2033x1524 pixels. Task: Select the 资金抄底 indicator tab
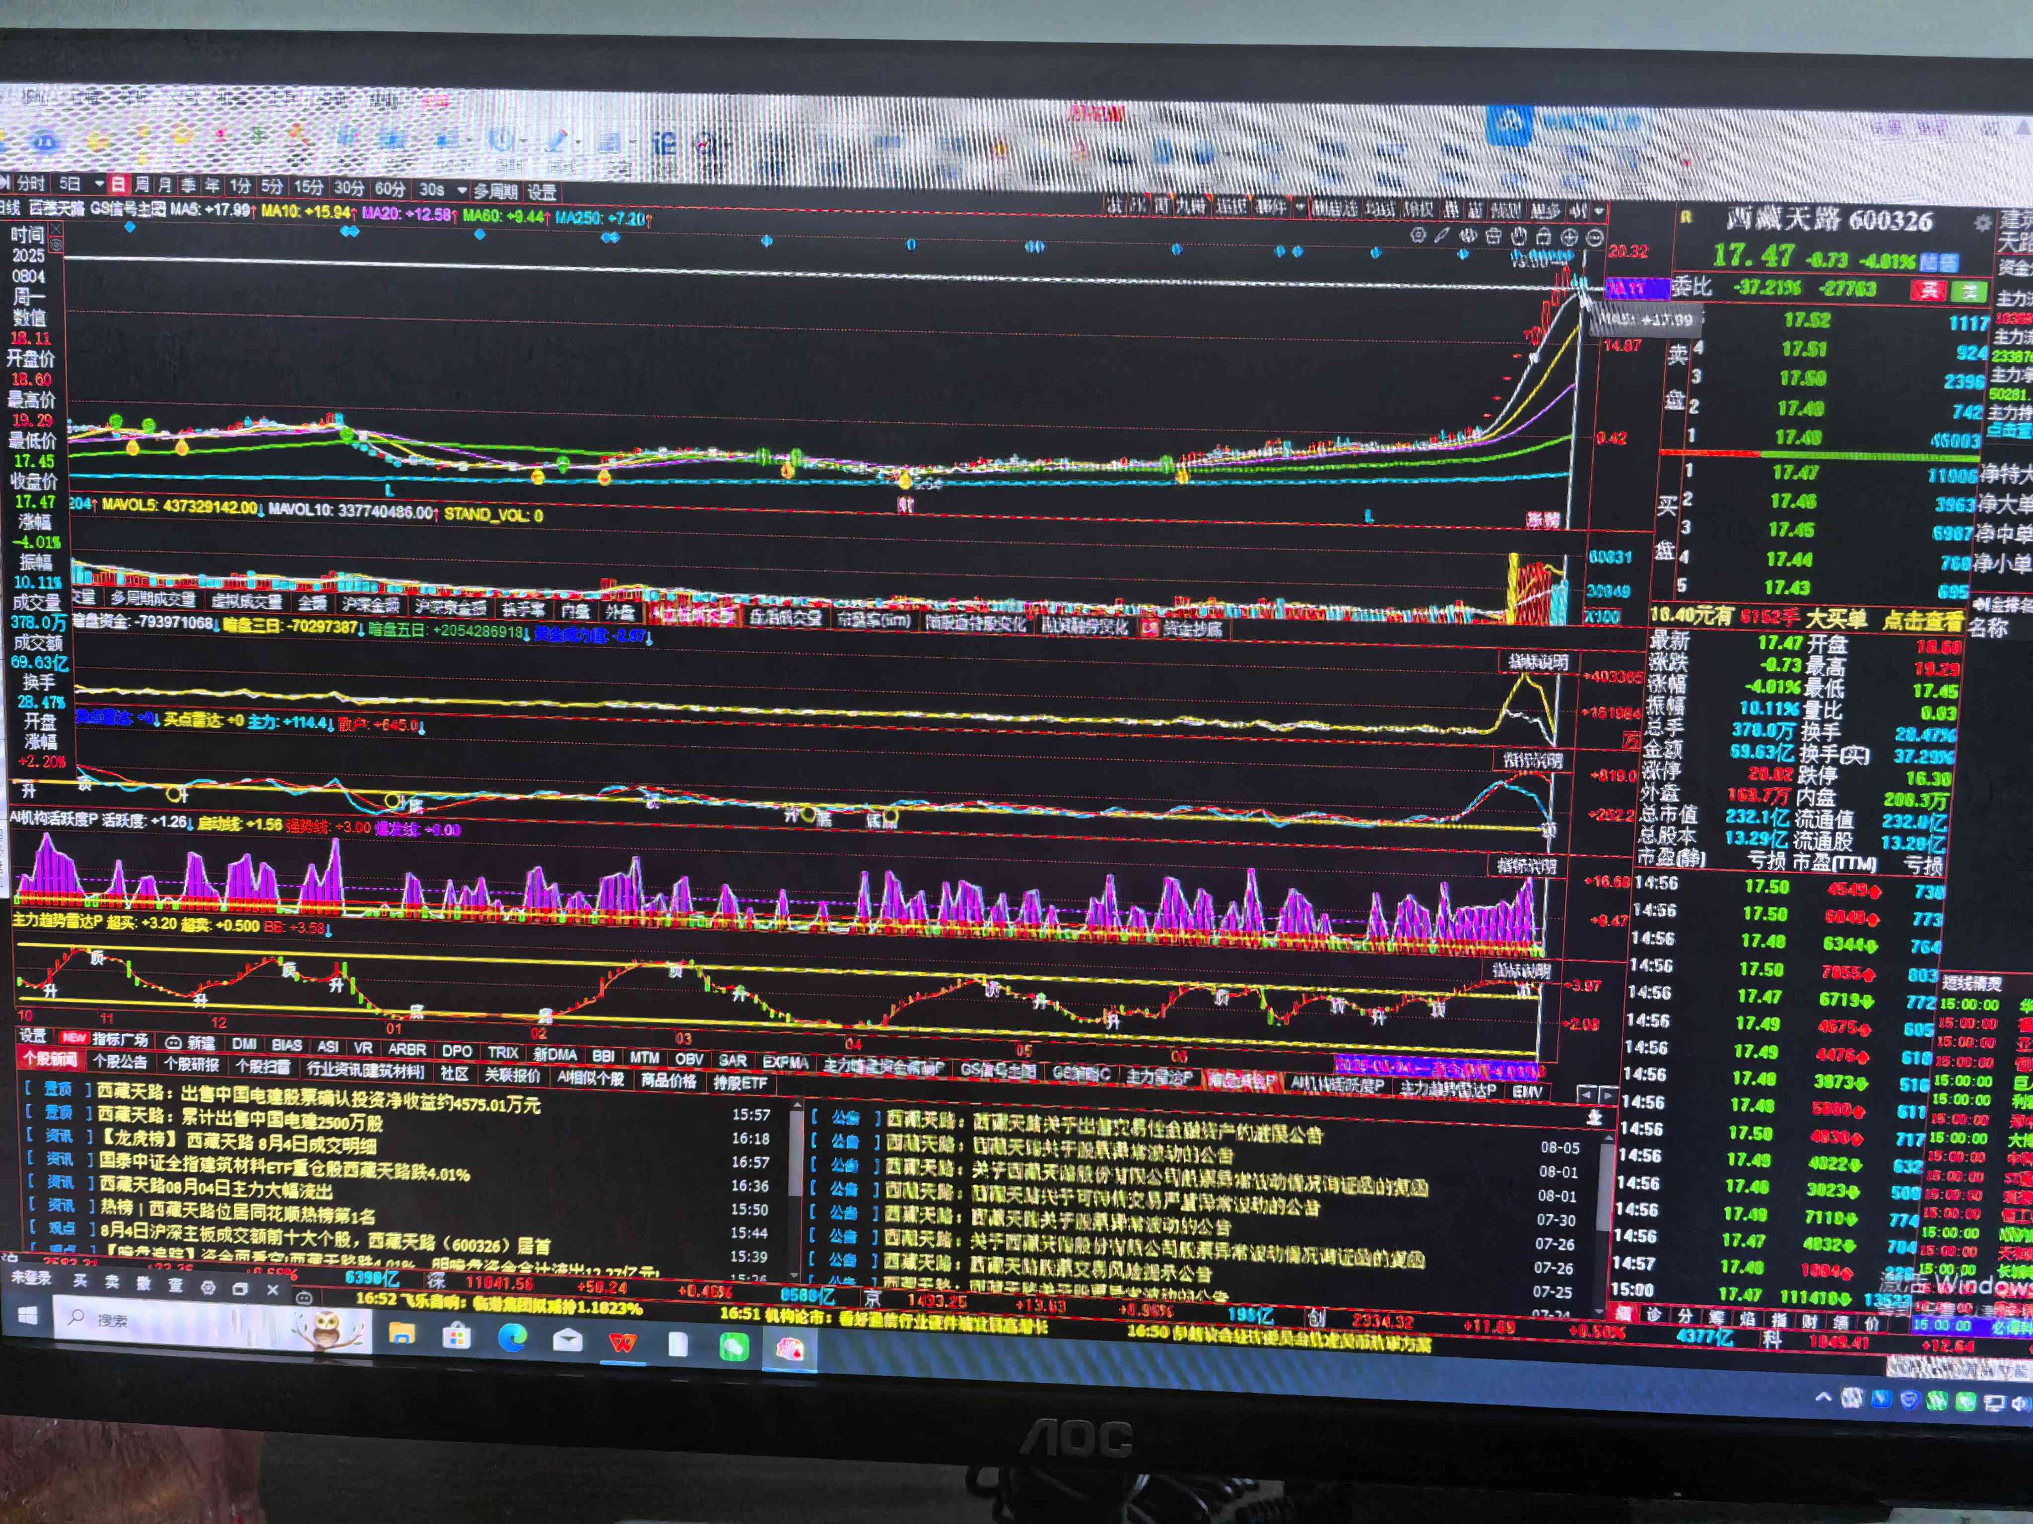(x=1192, y=629)
